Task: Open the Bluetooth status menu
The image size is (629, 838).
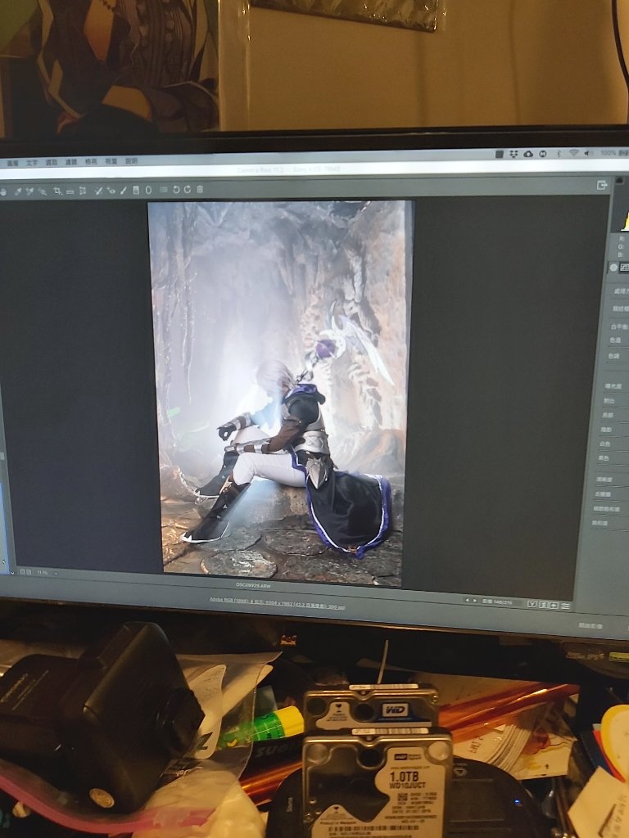Action: [558, 153]
